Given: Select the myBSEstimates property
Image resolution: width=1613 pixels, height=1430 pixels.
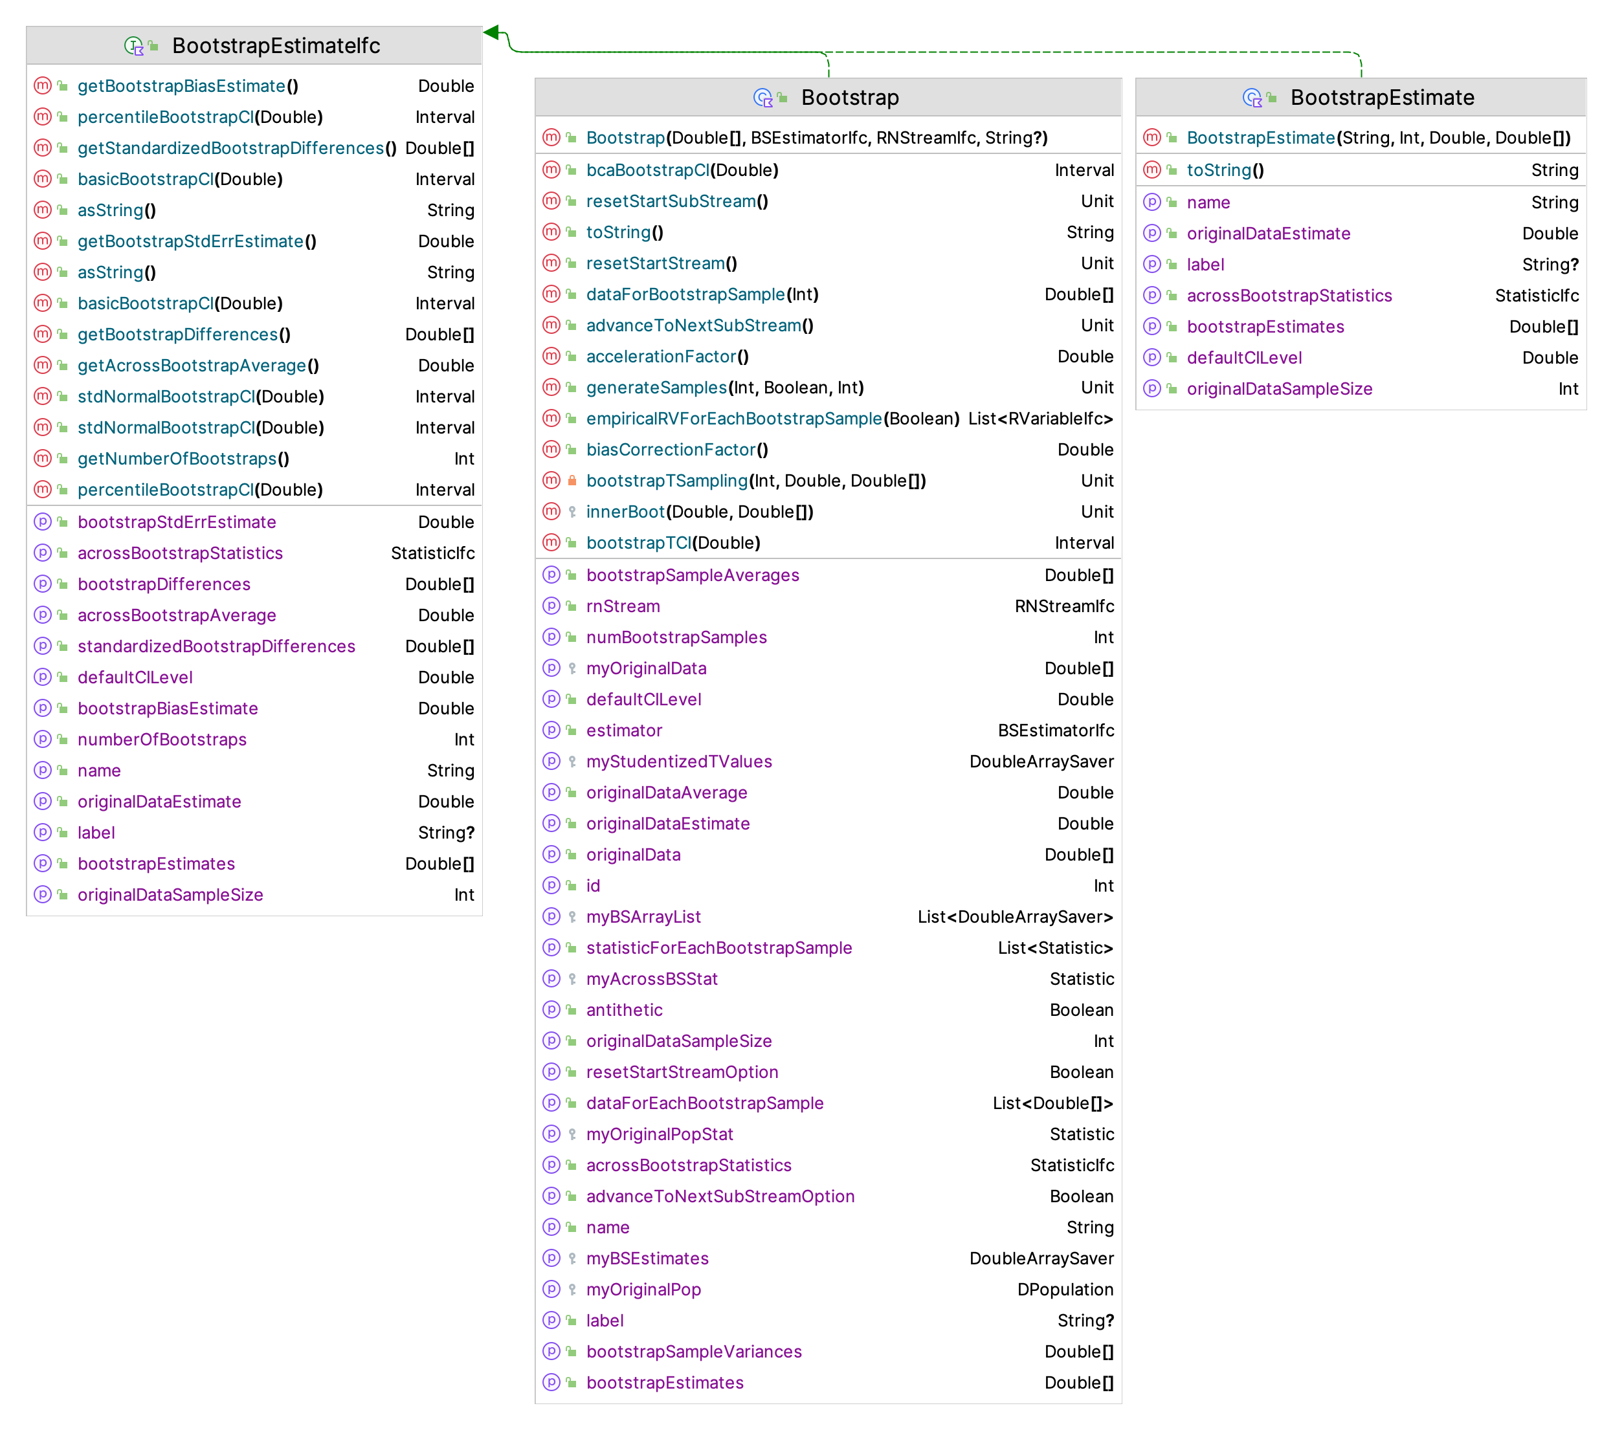Looking at the screenshot, I should click(x=647, y=1258).
